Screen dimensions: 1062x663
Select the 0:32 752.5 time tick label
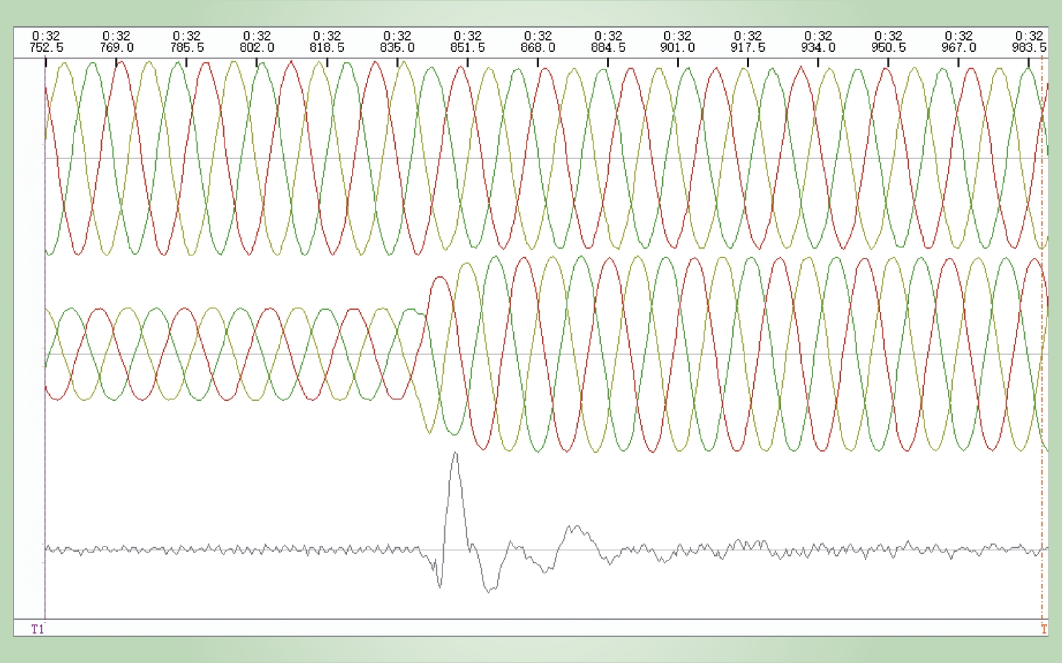click(46, 42)
